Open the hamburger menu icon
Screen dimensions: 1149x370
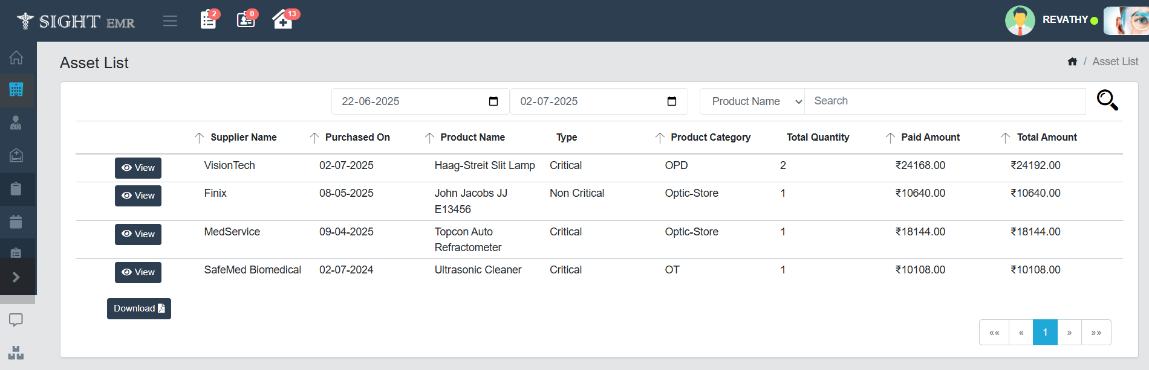(x=170, y=21)
